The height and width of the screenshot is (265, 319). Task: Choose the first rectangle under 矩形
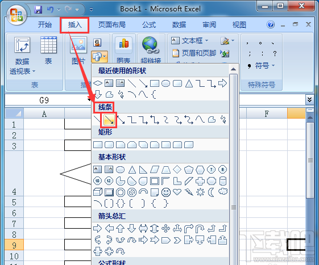pos(98,145)
